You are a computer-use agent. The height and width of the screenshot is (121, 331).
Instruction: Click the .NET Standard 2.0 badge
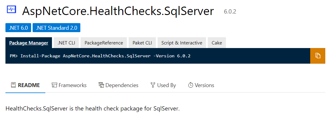point(56,28)
